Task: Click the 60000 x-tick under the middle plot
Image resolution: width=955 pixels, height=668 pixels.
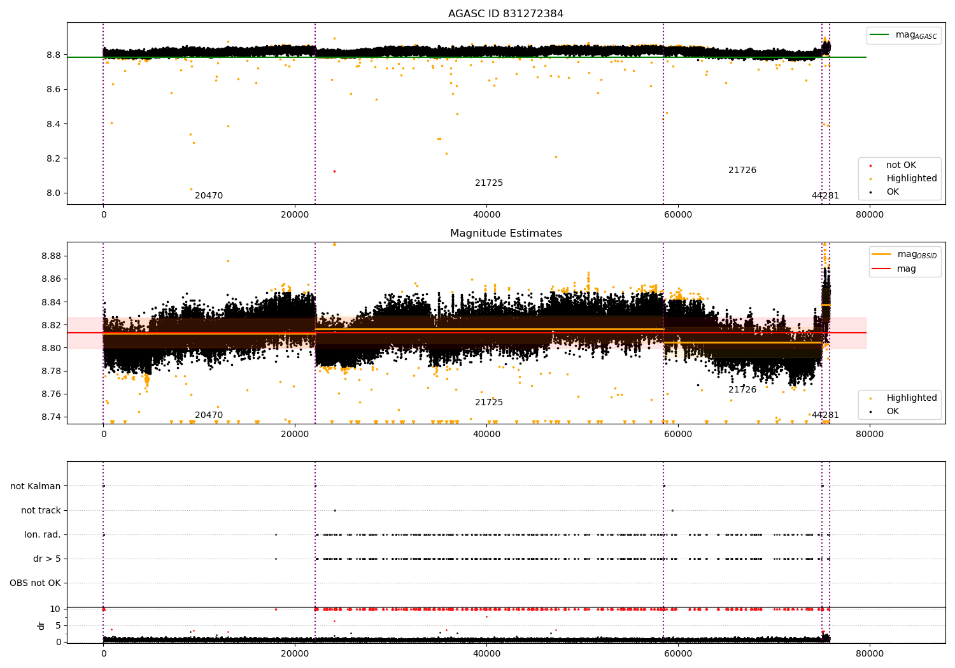Action: pyautogui.click(x=678, y=434)
